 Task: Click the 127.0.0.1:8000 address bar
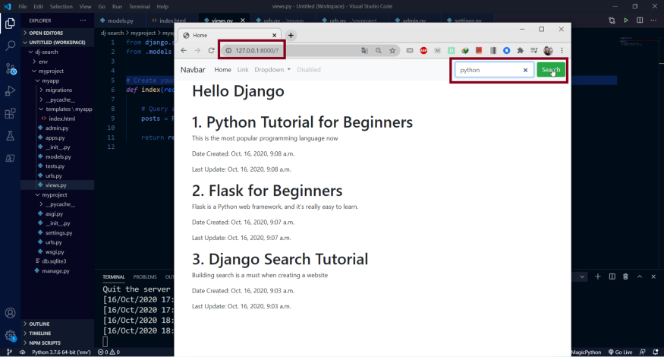256,50
